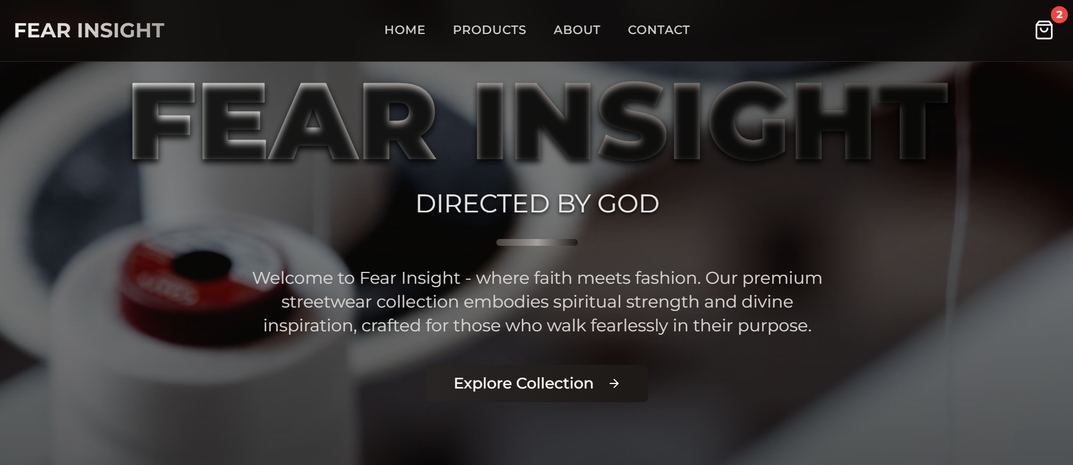This screenshot has width=1073, height=465.
Task: Select the ABOUT nav item
Action: click(577, 30)
